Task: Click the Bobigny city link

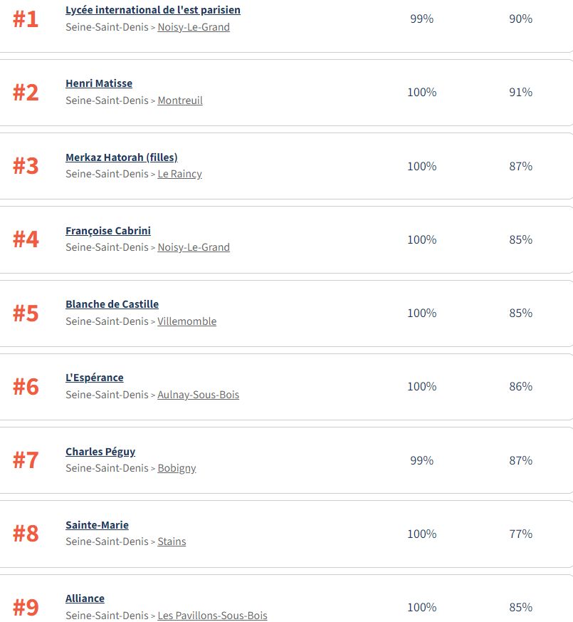Action: point(177,468)
